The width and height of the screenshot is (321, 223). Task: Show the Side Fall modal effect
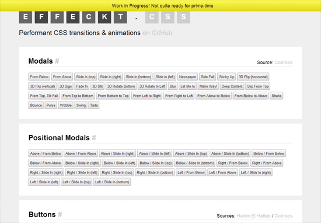208,77
